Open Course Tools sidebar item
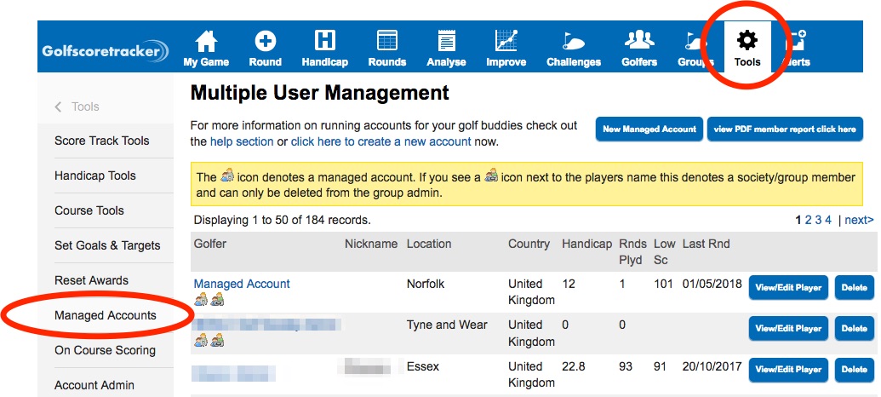This screenshot has height=397, width=881. [x=89, y=210]
